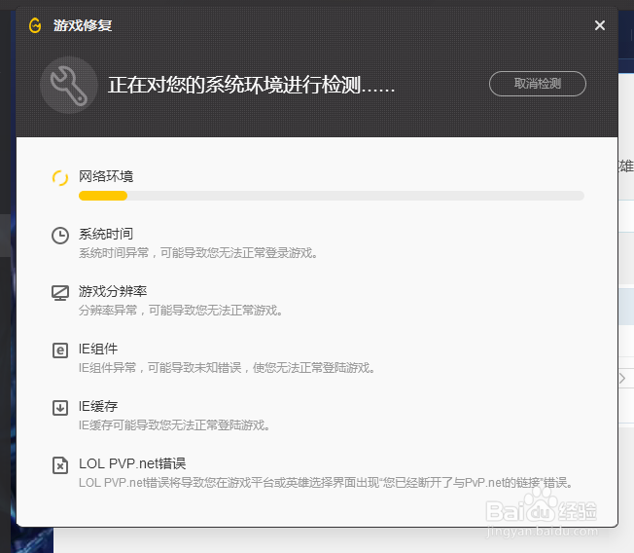634x553 pixels.
Task: Close the 游戏修复 dialog
Action: coord(600,25)
